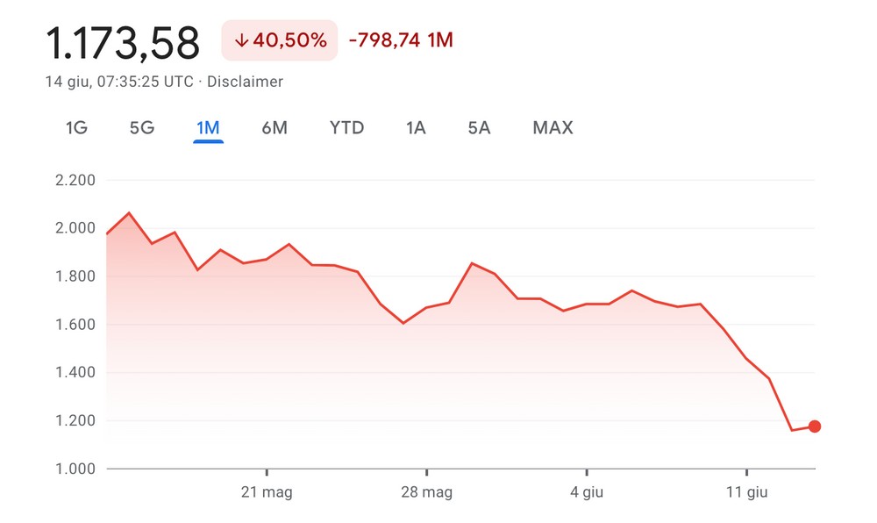Click the 4 giu date label

coord(587,493)
